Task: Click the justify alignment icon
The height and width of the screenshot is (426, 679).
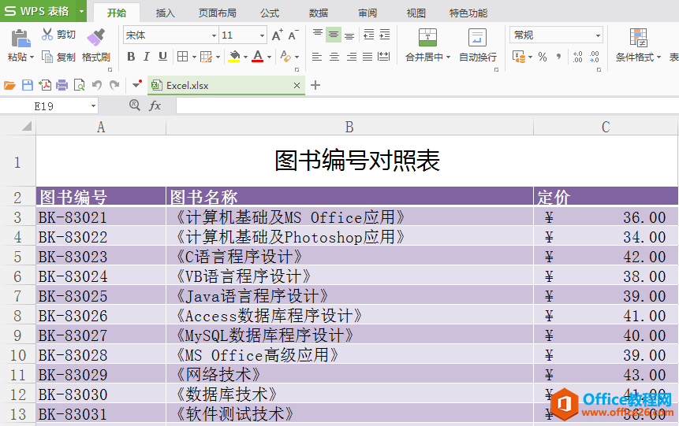Action: coord(367,57)
